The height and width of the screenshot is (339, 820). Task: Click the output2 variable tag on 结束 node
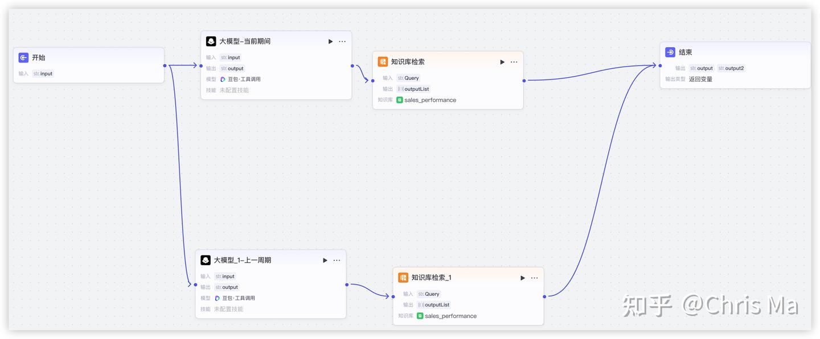pyautogui.click(x=731, y=68)
